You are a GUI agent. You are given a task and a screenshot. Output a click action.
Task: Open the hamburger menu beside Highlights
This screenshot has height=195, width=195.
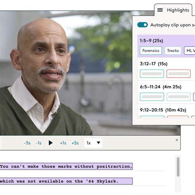[x=160, y=10]
